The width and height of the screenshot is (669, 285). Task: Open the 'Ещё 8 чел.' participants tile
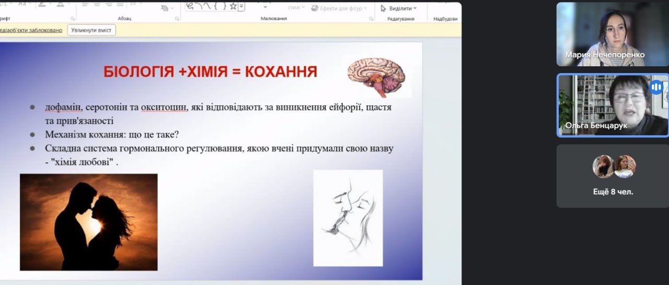coord(613,176)
